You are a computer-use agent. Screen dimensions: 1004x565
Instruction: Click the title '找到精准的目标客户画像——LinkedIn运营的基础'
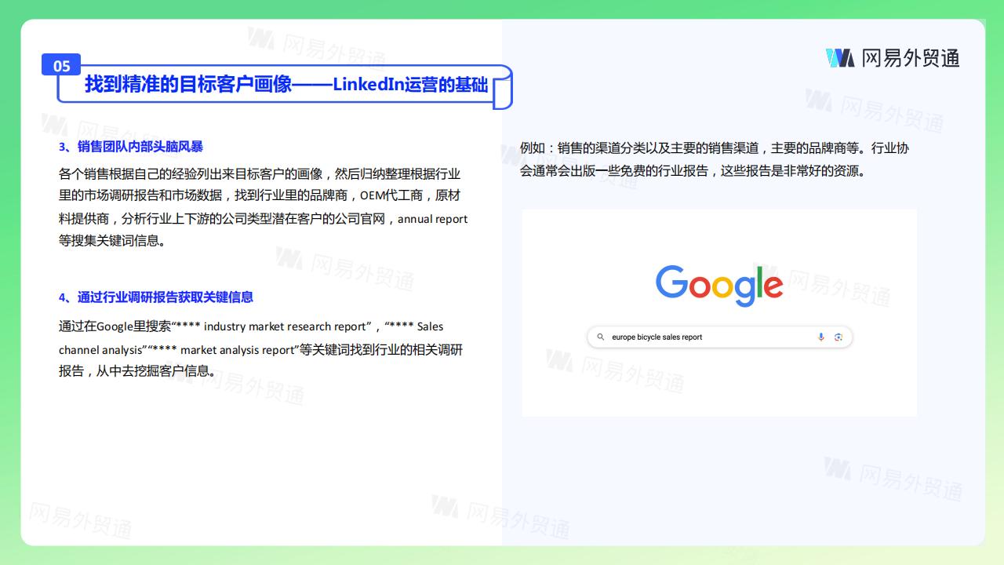[x=286, y=85]
